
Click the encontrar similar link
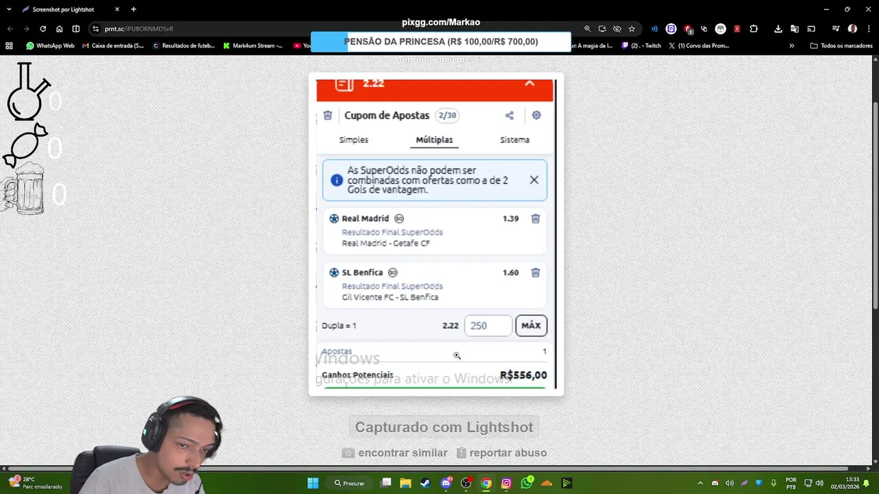click(x=395, y=453)
